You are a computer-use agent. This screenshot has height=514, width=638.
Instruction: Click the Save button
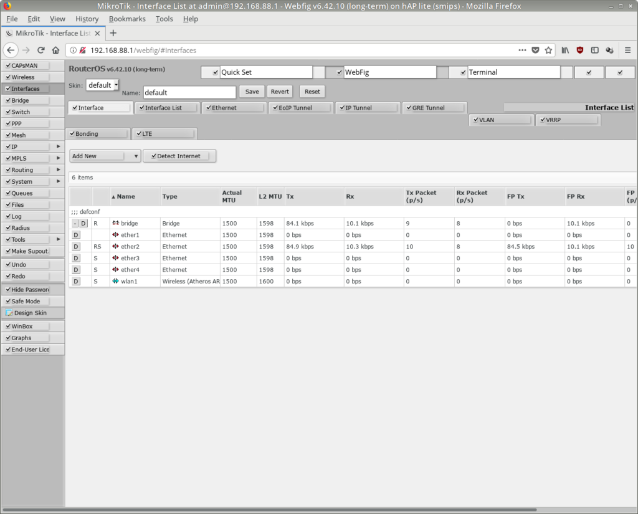[252, 92]
